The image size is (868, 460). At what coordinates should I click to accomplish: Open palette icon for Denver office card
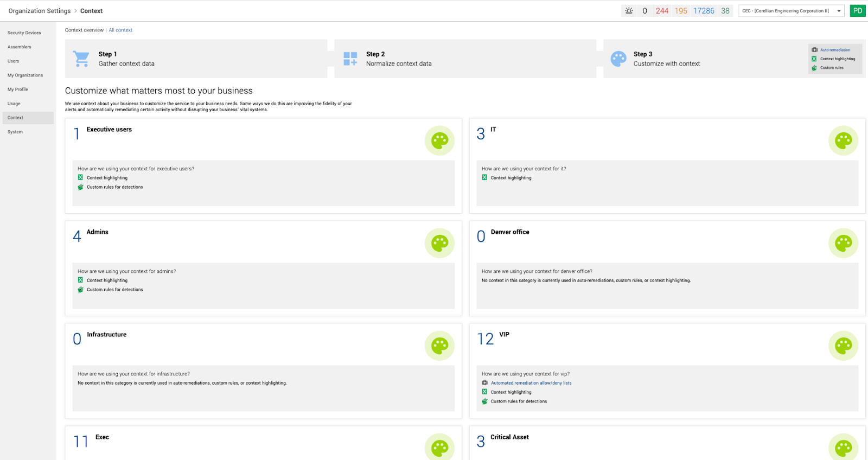[x=843, y=243]
